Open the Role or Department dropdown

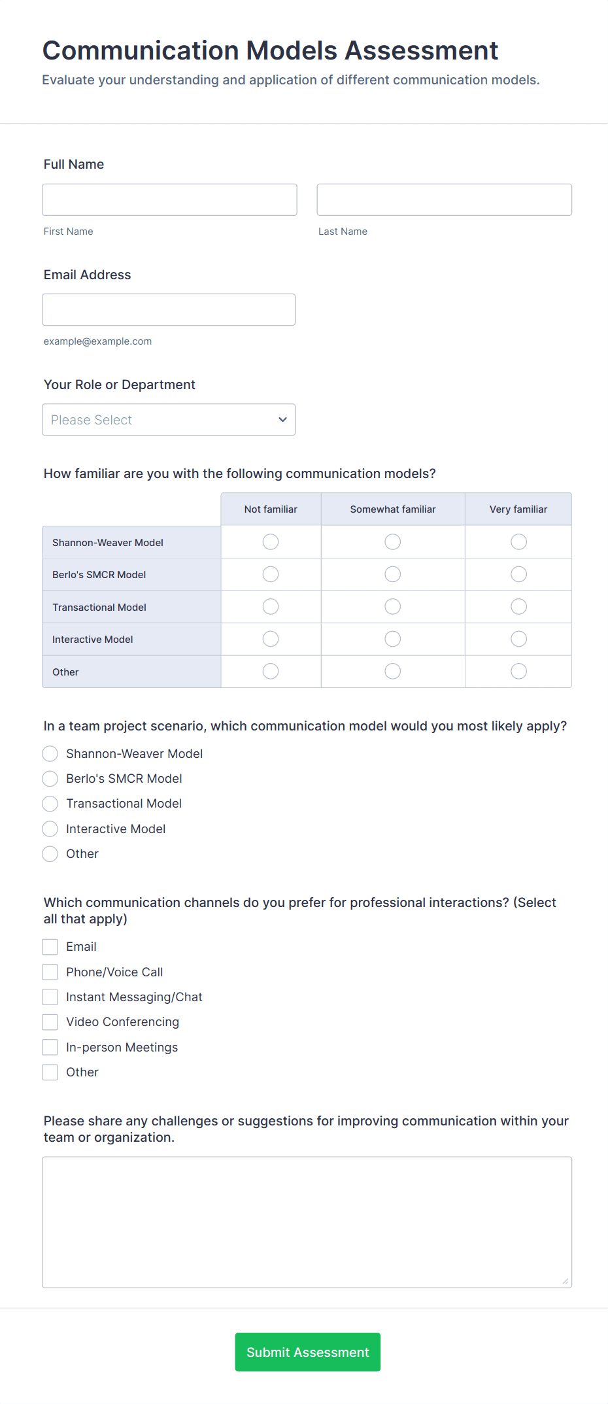(168, 419)
